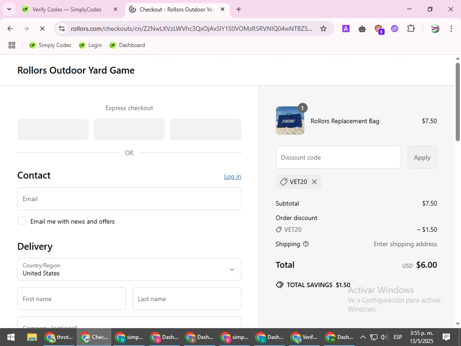Focus the First name field

tap(72, 299)
